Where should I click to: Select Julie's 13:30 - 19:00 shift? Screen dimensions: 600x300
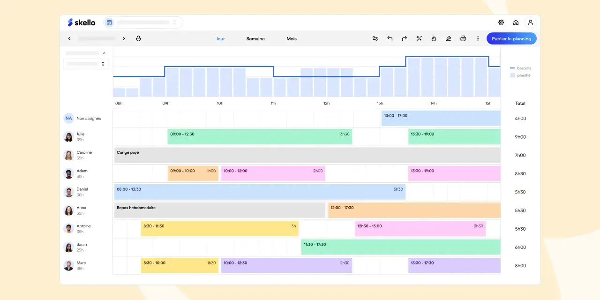click(x=454, y=136)
